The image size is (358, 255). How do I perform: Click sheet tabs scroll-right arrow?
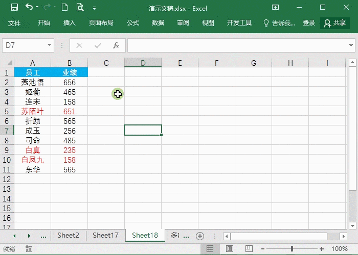coord(29,236)
